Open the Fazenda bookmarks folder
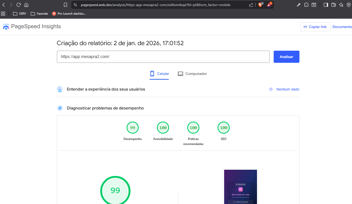The image size is (352, 204). pyautogui.click(x=39, y=14)
